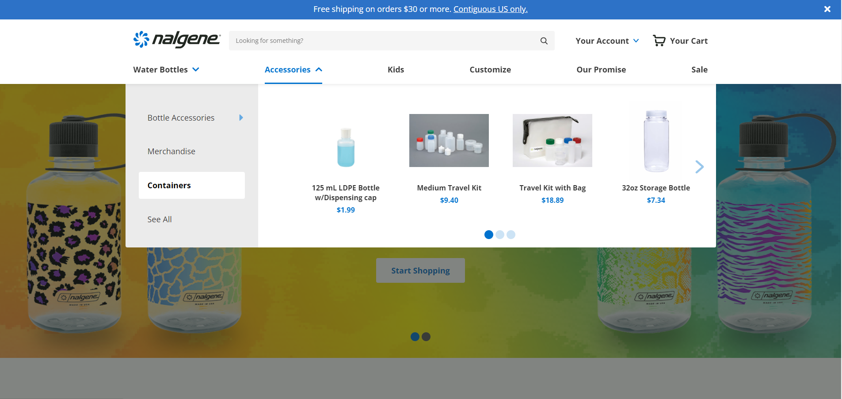The width and height of the screenshot is (842, 399).
Task: Open the Sale menu item
Action: (699, 70)
